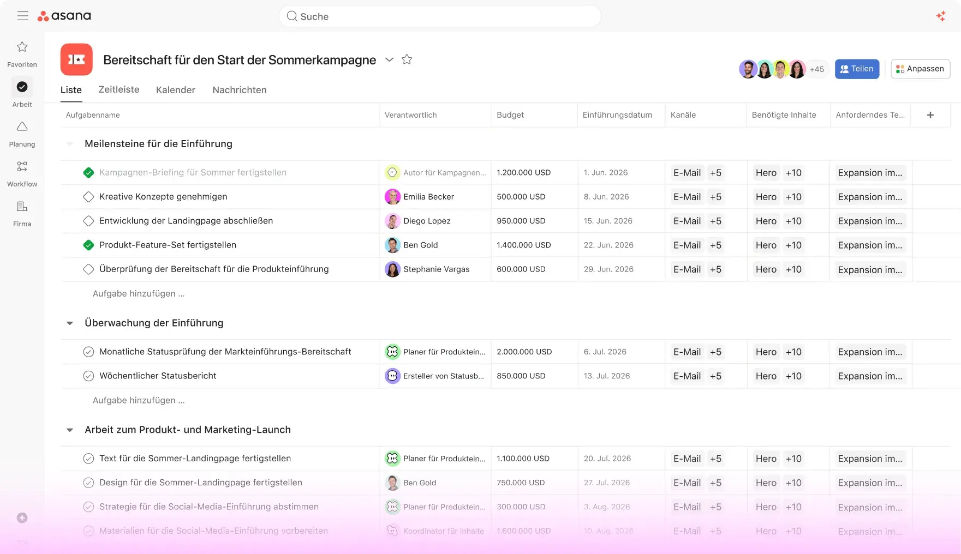Open task Strategie für die Social-Media-Einführung abstimmen
Viewport: 961px width, 554px height.
click(209, 507)
